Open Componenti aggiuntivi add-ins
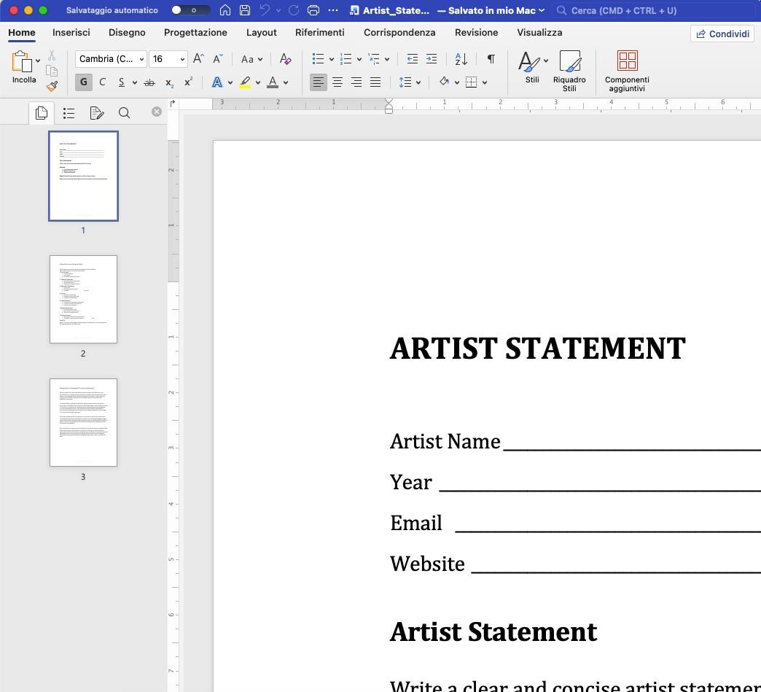Screen dimensions: 761x692 [x=627, y=71]
